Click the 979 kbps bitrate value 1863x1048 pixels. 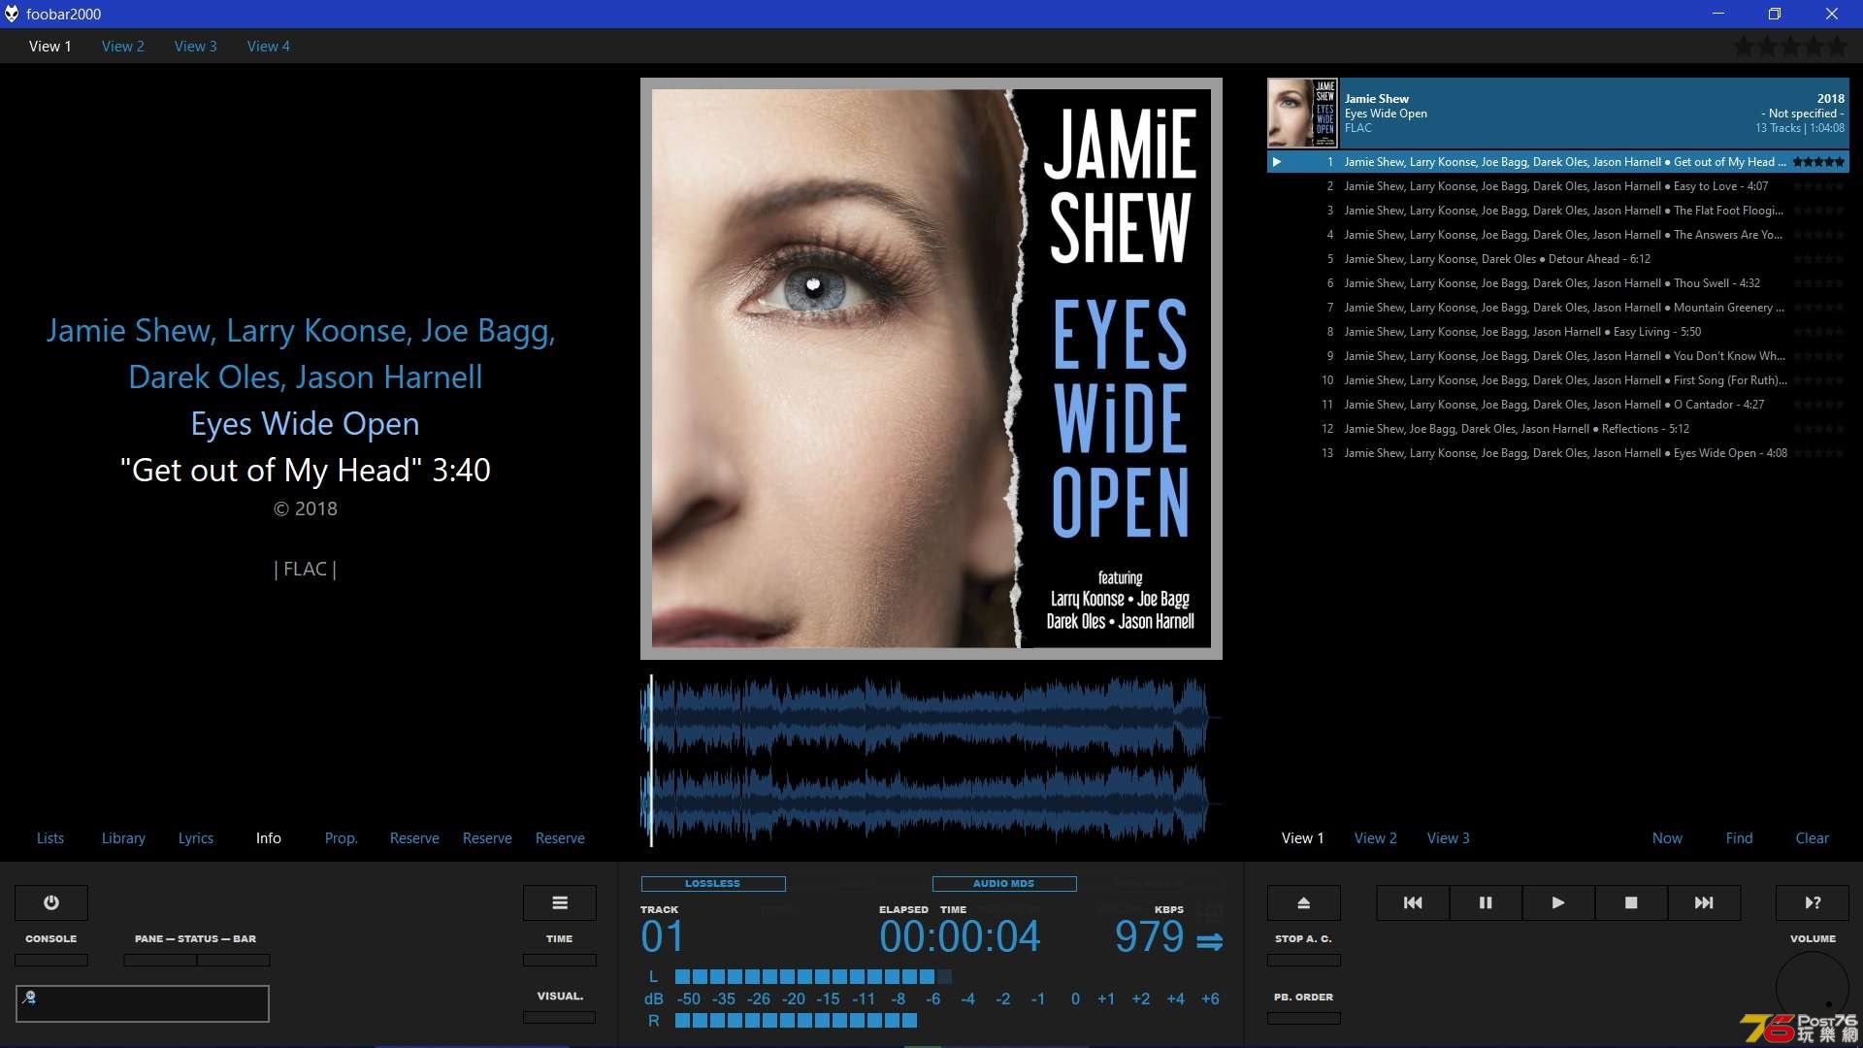pos(1149,937)
